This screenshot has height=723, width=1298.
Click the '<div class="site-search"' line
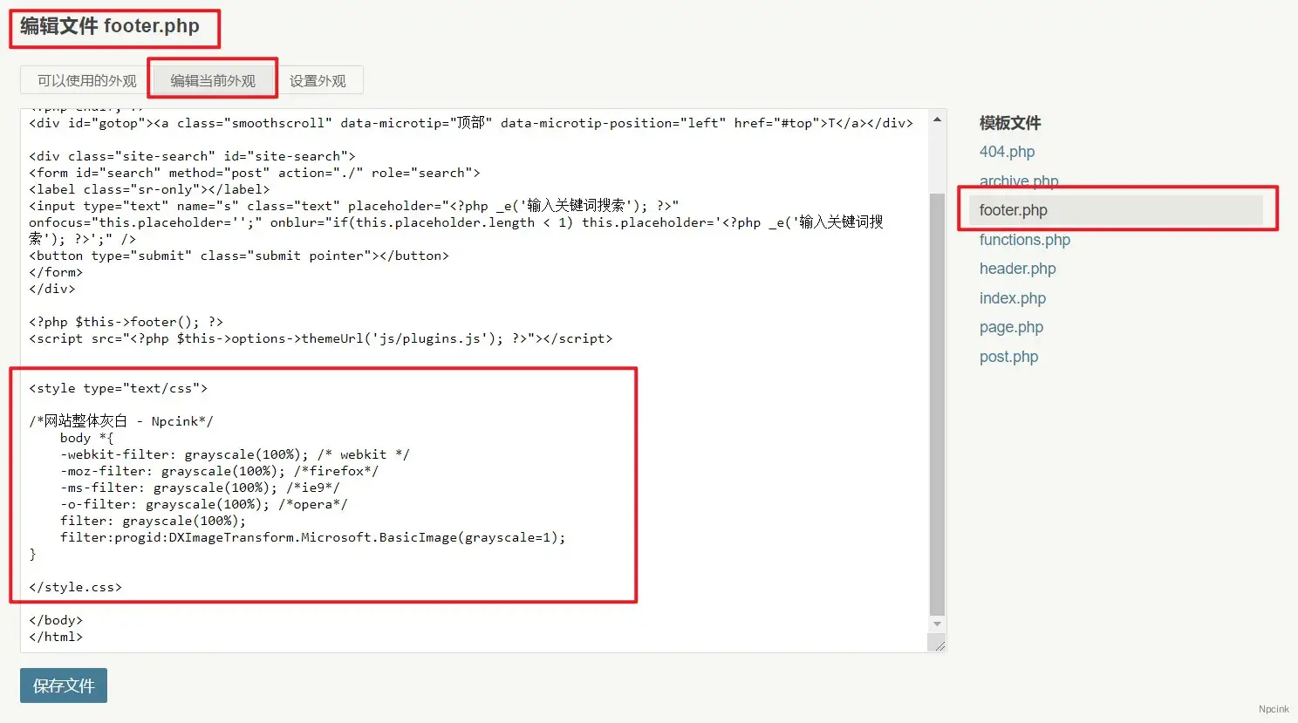click(x=192, y=156)
